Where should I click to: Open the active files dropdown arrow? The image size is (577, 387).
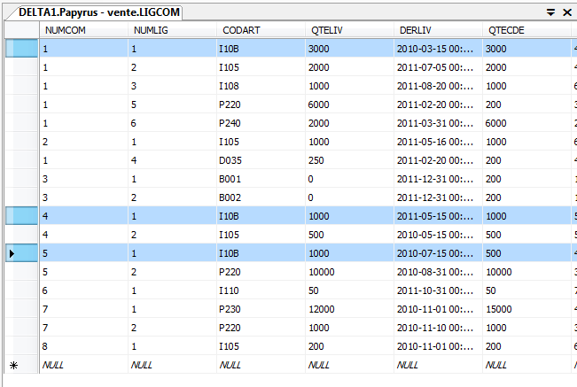(x=550, y=12)
